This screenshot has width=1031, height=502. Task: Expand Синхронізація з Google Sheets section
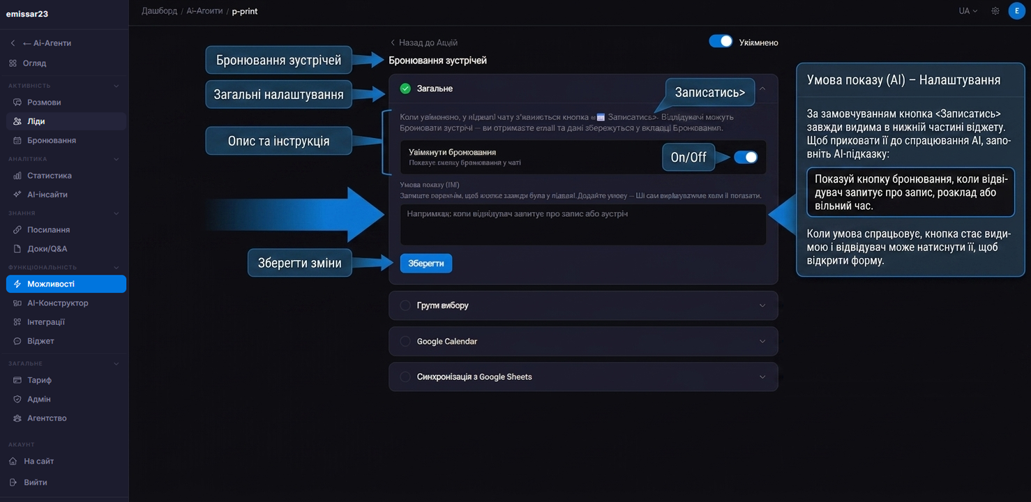click(x=583, y=376)
